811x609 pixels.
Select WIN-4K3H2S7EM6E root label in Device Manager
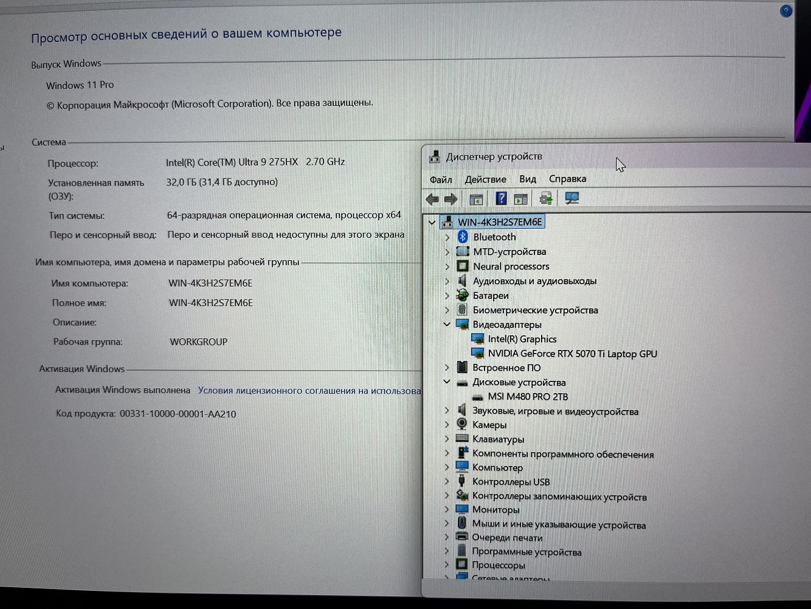pos(500,222)
